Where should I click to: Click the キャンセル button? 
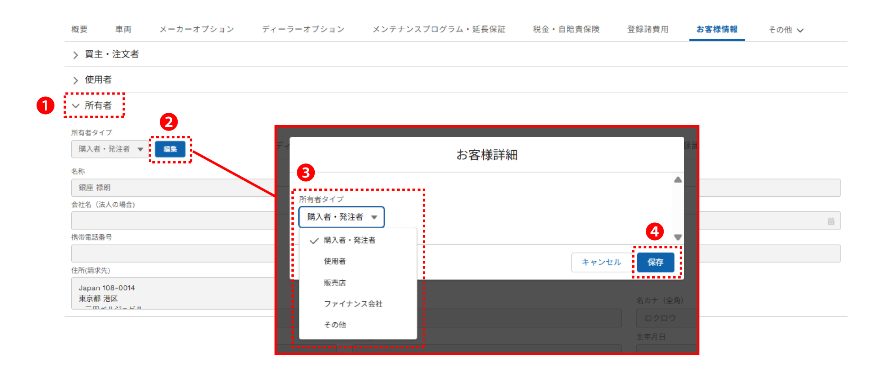[601, 262]
